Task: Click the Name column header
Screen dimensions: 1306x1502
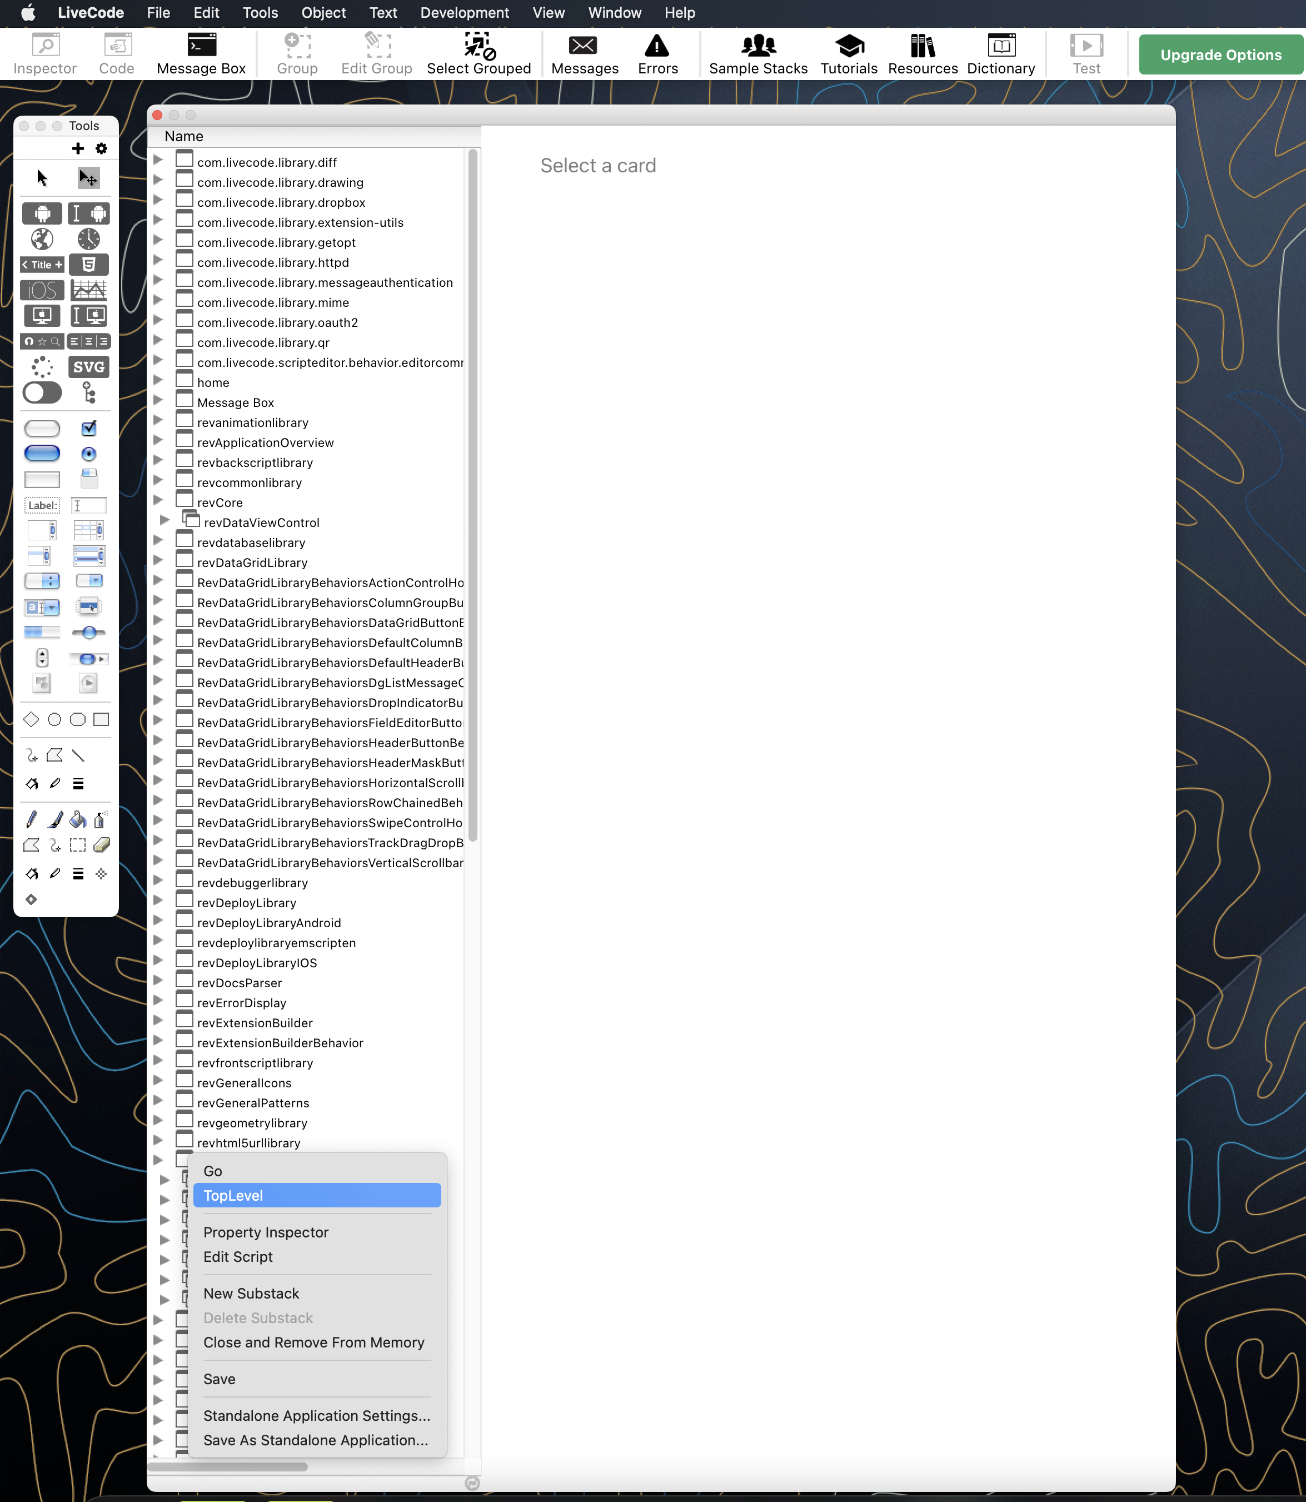Action: (313, 136)
